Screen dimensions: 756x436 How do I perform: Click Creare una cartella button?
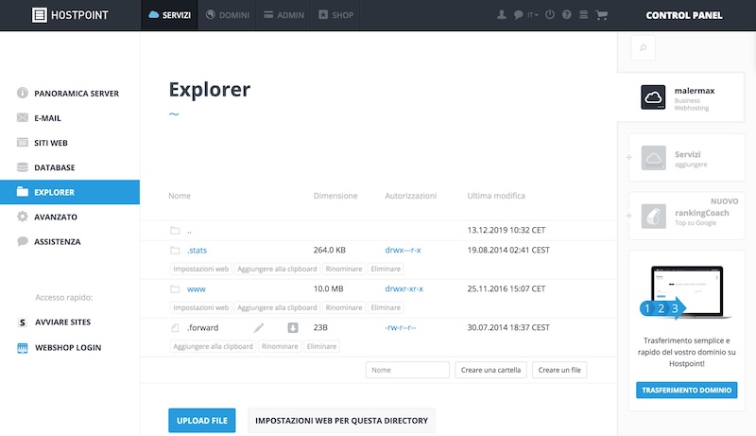[x=490, y=370]
